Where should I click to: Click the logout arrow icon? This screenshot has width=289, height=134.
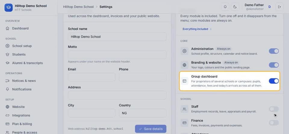(279, 7)
